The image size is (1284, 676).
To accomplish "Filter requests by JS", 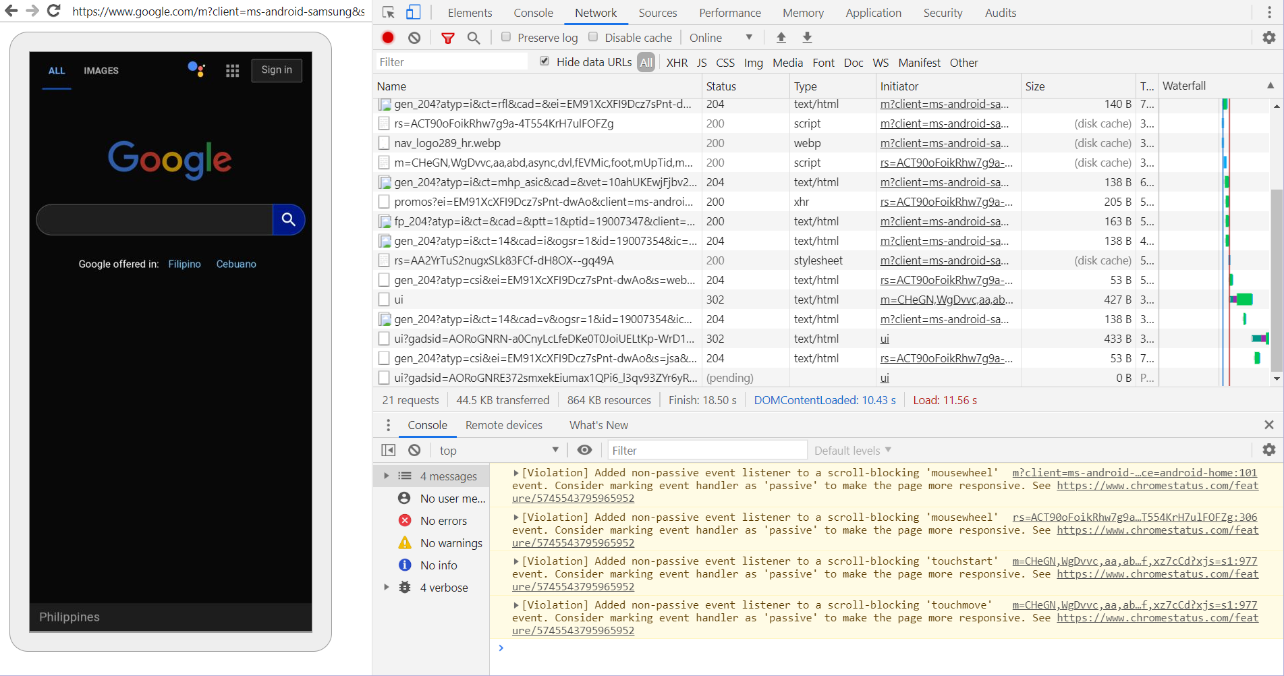I will pos(702,63).
